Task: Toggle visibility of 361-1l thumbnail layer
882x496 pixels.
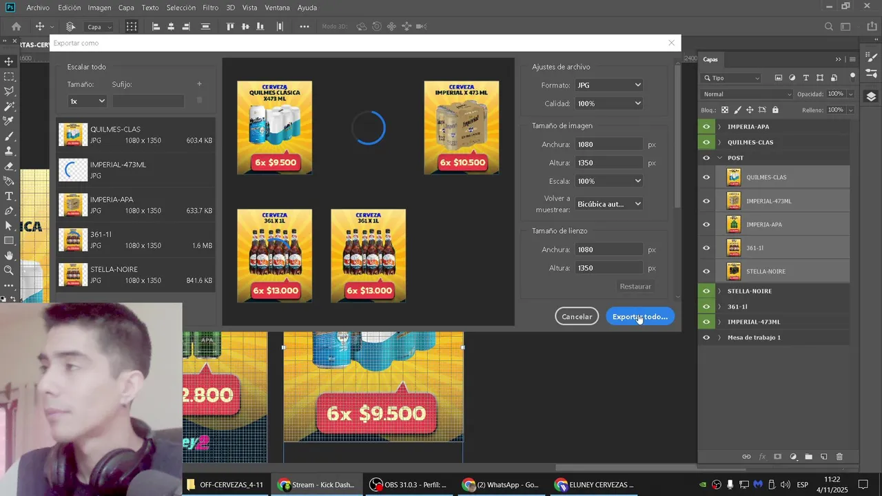Action: coord(706,248)
